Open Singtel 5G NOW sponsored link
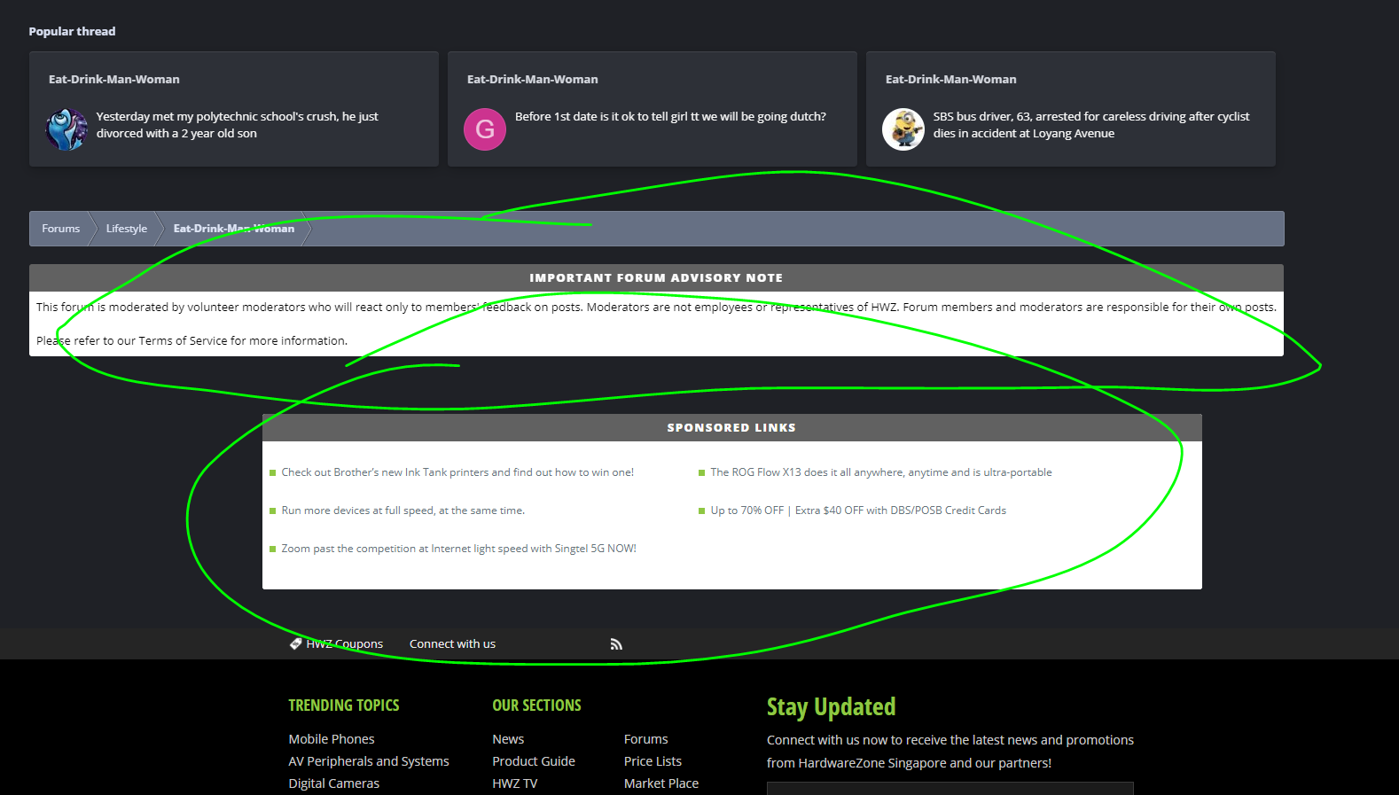Screen dimensions: 1399x795 (458, 549)
